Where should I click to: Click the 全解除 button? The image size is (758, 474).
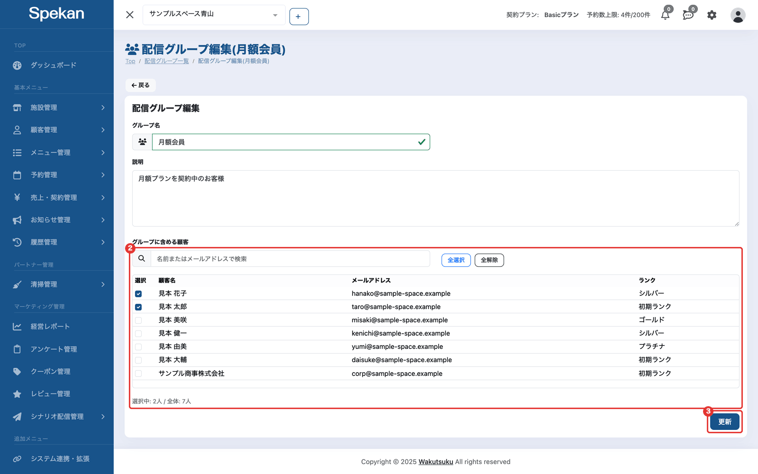(x=489, y=260)
